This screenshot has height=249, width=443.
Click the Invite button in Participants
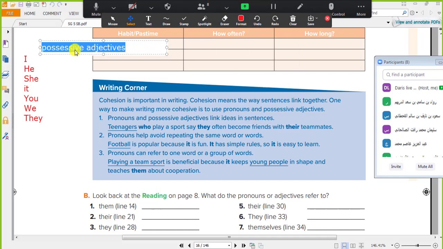pos(396,167)
